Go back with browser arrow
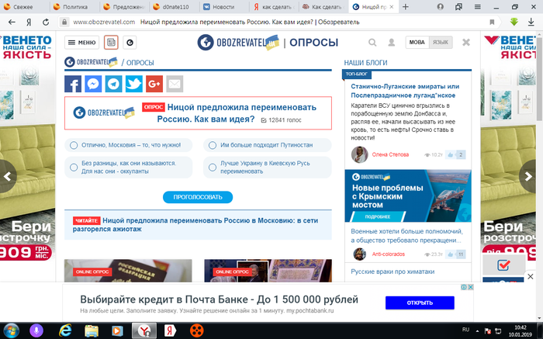543x339 pixels. [x=12, y=22]
